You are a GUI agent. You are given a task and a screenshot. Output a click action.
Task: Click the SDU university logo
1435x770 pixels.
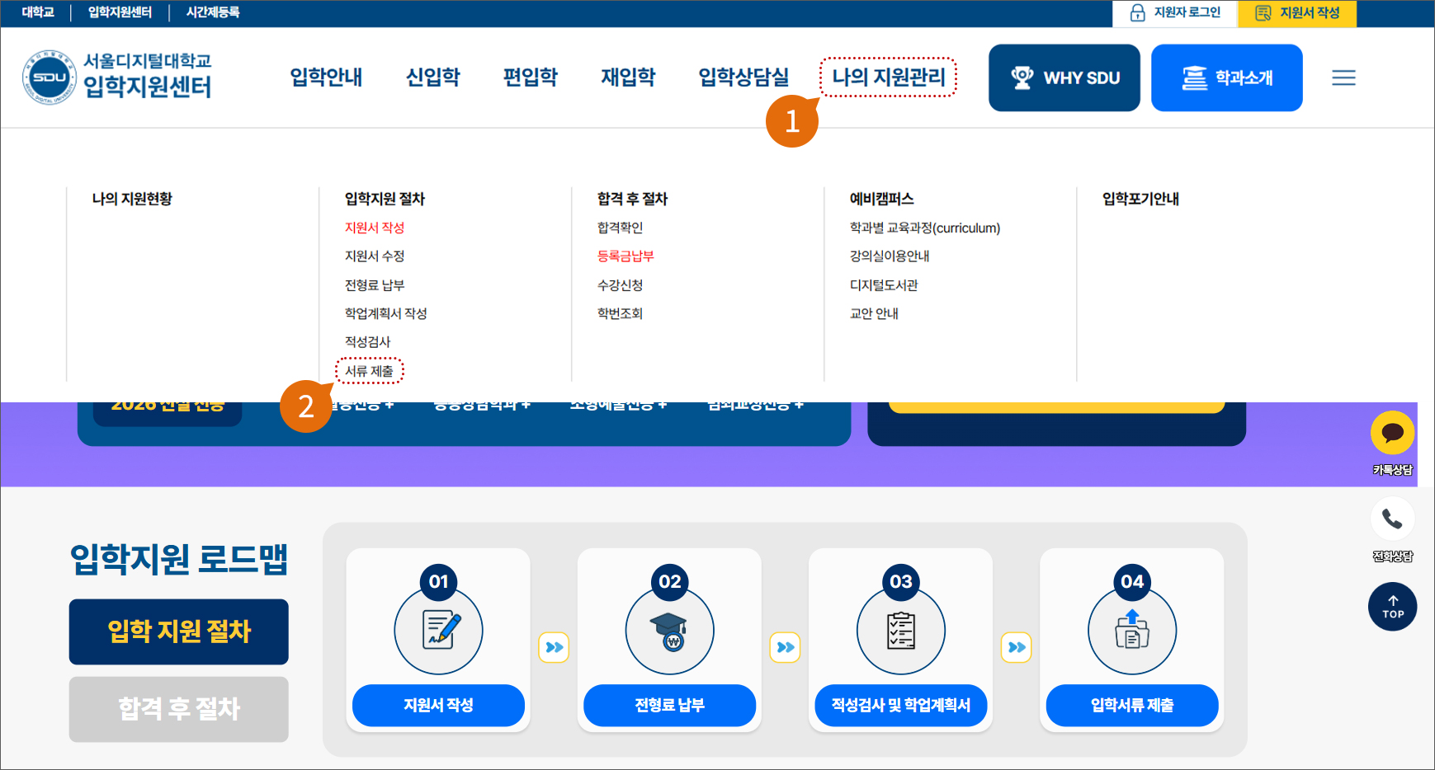click(x=50, y=77)
